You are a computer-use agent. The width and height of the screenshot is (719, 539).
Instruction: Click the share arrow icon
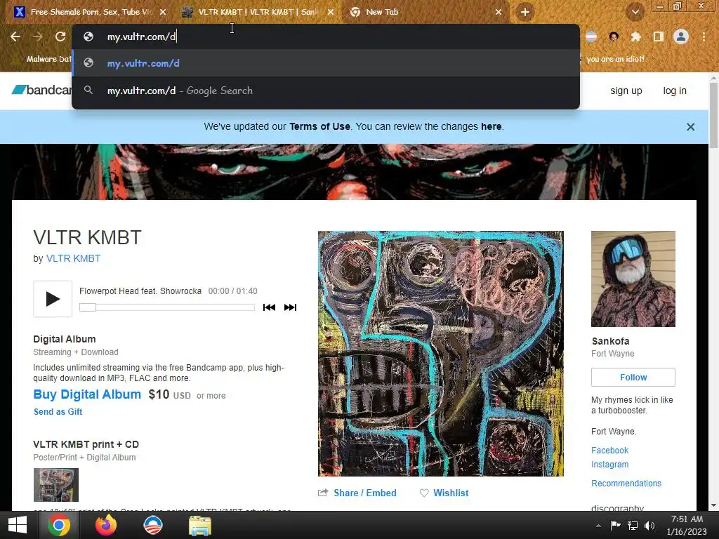click(x=323, y=493)
